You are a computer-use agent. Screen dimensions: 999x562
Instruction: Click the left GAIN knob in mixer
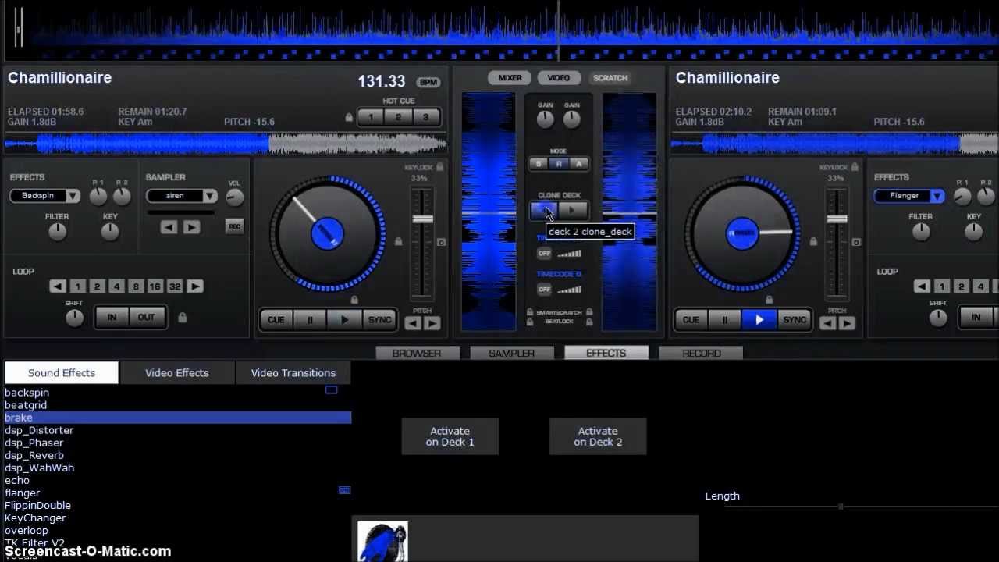(546, 119)
